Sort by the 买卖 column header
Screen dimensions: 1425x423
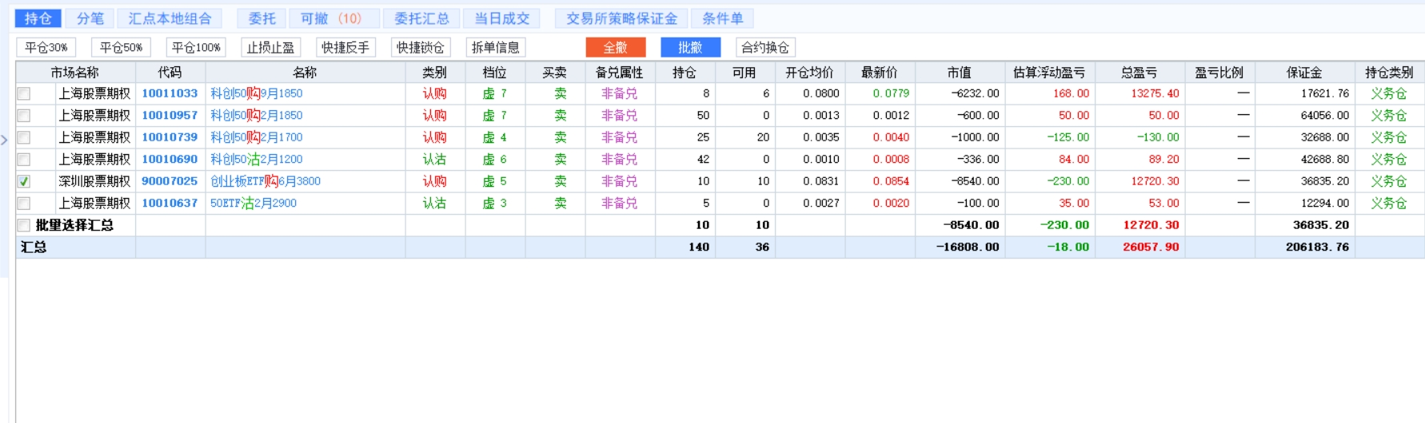click(x=555, y=73)
